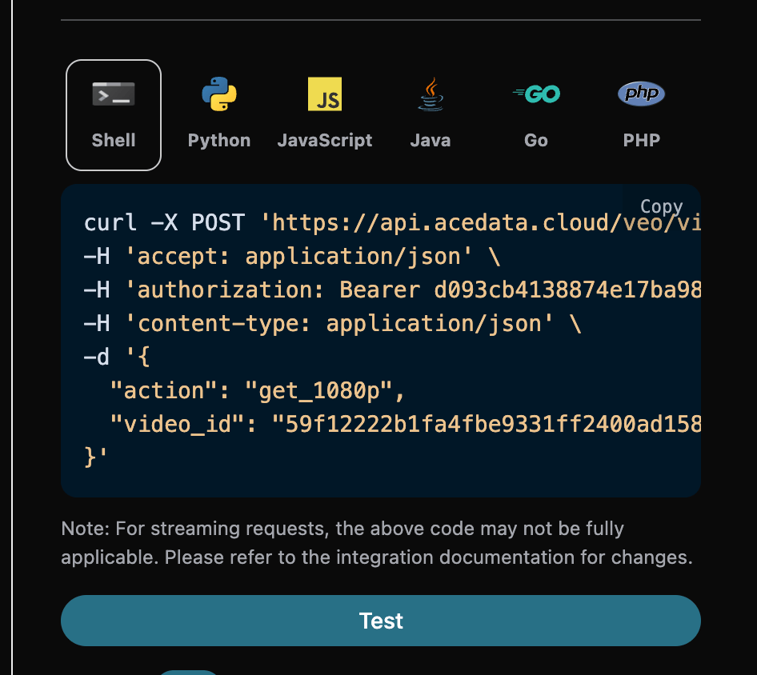Image resolution: width=757 pixels, height=675 pixels.
Task: Run the request with Test button
Action: point(381,621)
